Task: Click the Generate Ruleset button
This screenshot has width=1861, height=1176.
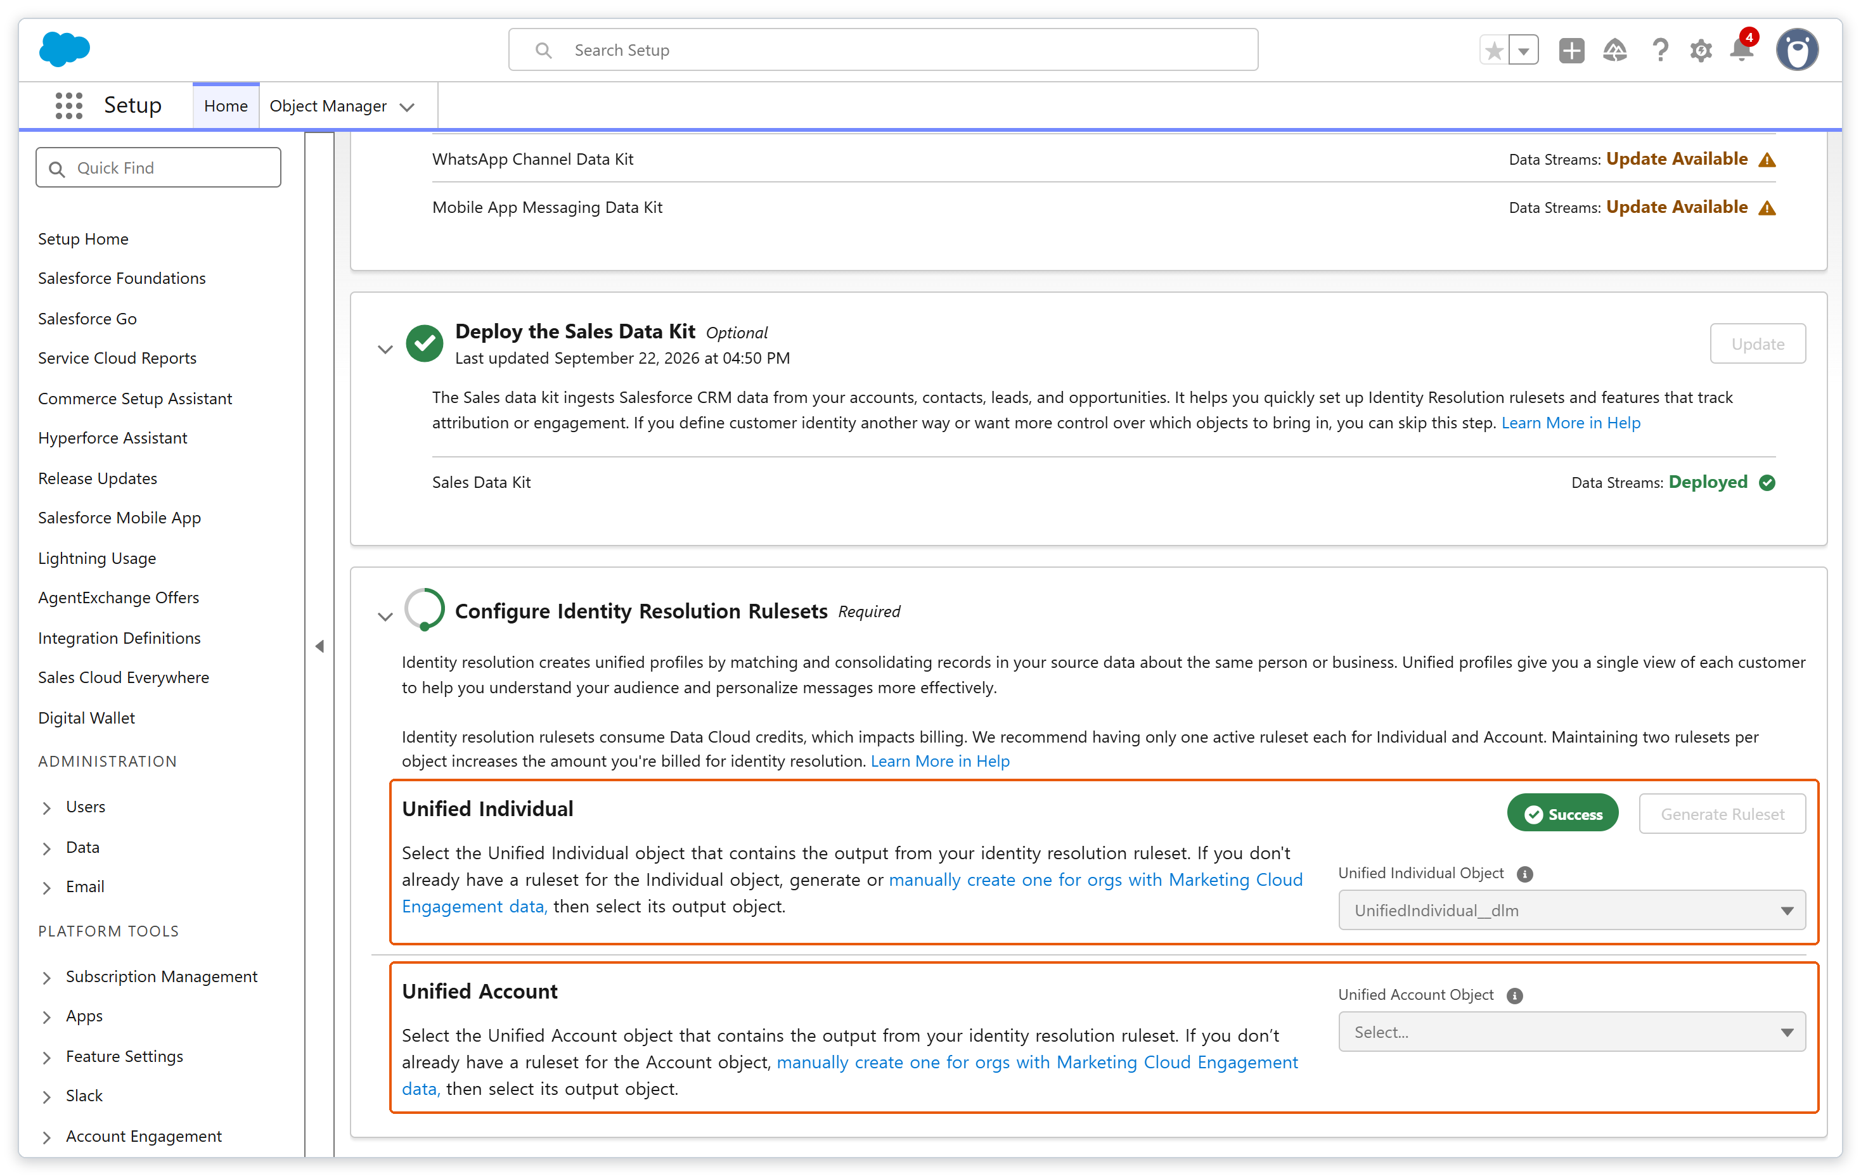Action: [1722, 814]
